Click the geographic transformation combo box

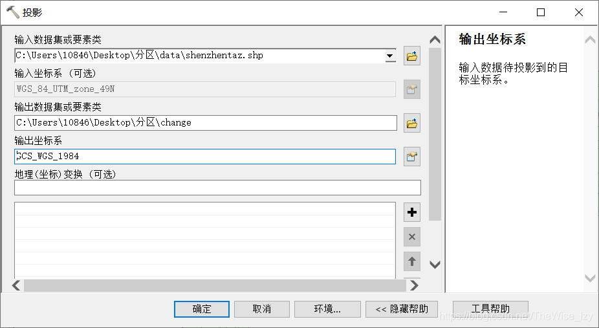pyautogui.click(x=217, y=188)
